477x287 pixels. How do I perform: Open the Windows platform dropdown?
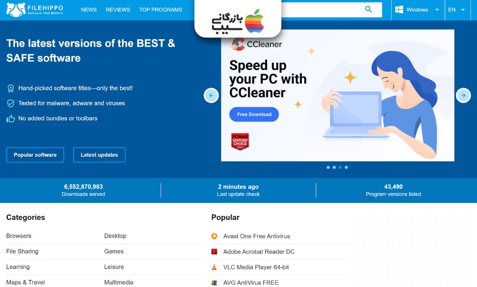pos(418,10)
